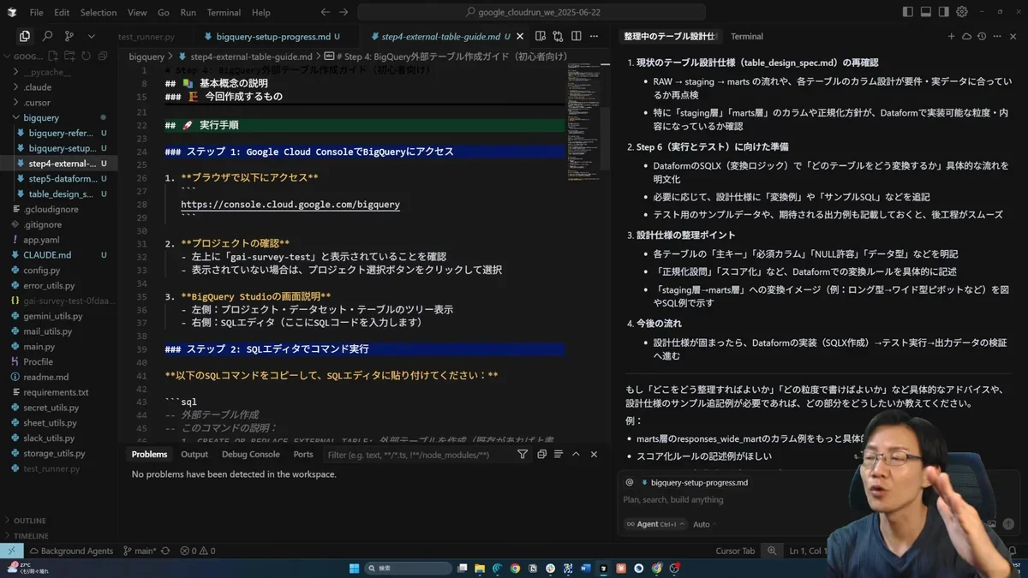Show chat history clock icon
This screenshot has height=578, width=1028.
tap(982, 37)
